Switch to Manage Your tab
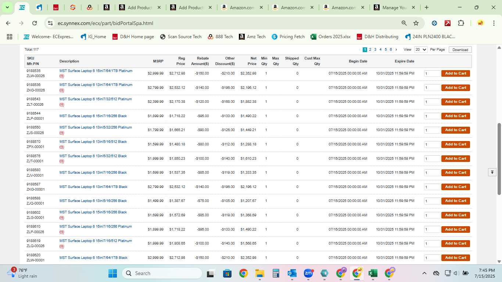This screenshot has width=502, height=282. [394, 7]
